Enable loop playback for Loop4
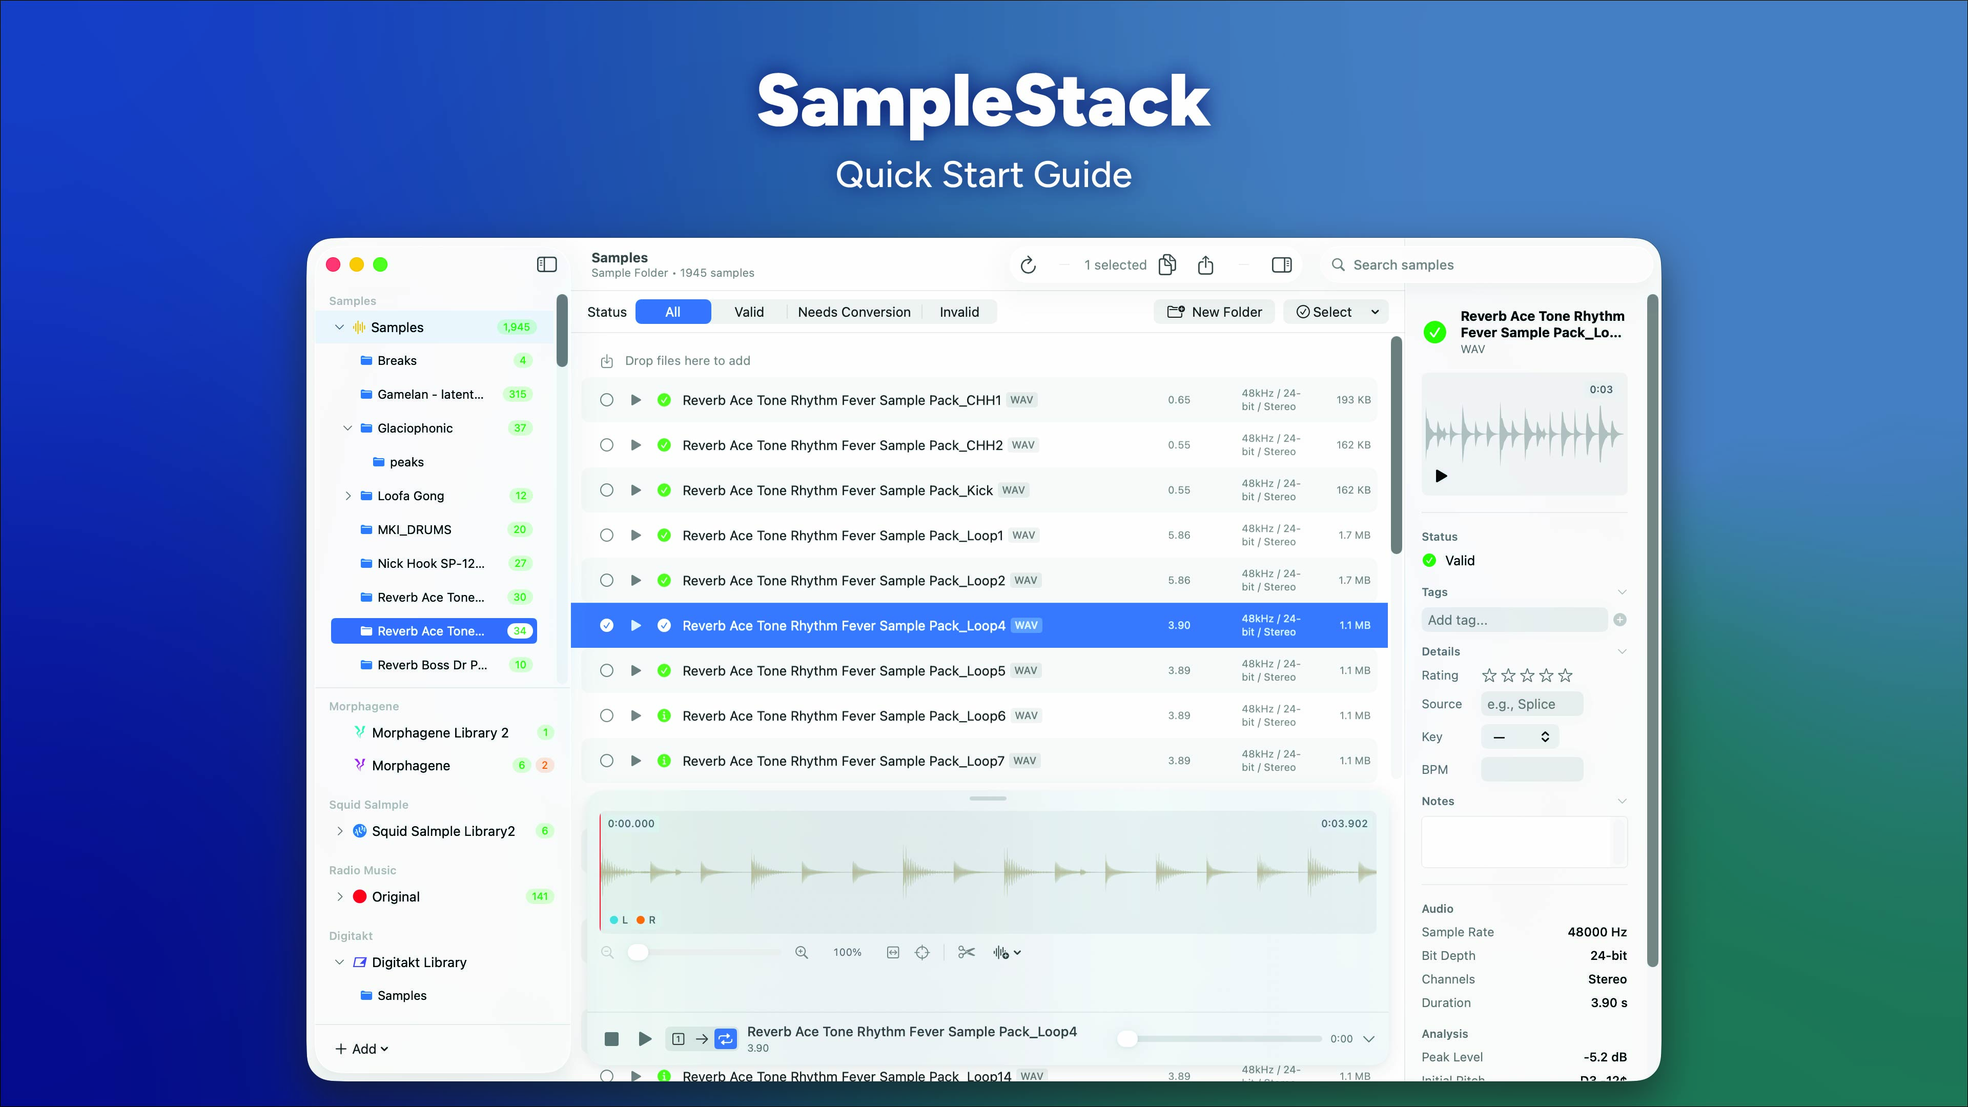Viewport: 1968px width, 1107px height. pos(725,1038)
